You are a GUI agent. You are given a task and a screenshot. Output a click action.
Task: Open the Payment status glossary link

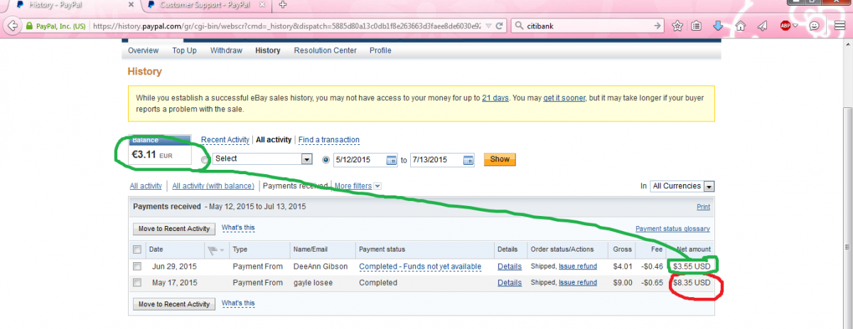click(x=672, y=229)
